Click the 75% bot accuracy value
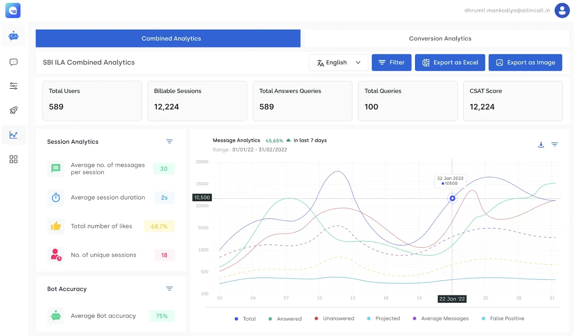This screenshot has width=574, height=336. pyautogui.click(x=162, y=316)
